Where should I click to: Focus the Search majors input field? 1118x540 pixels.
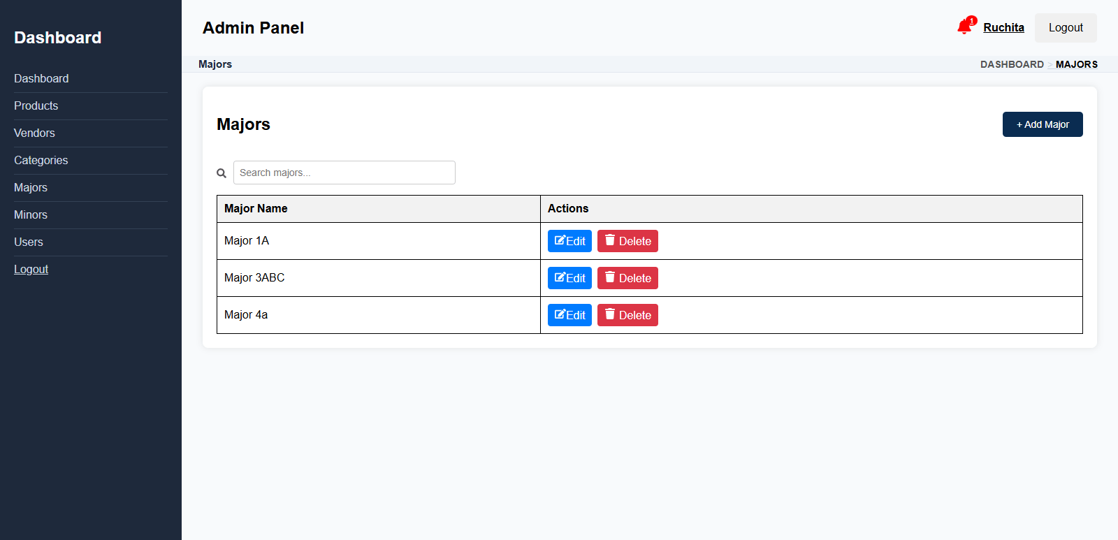coord(344,173)
